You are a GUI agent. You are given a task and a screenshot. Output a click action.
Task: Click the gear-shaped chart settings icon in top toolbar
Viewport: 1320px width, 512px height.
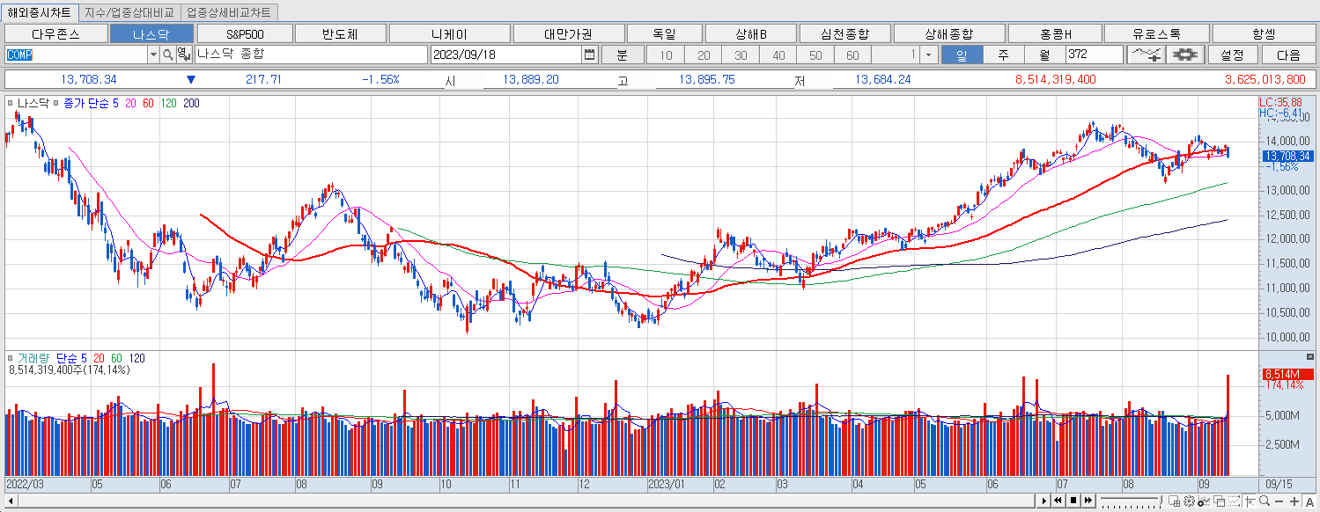click(1186, 55)
